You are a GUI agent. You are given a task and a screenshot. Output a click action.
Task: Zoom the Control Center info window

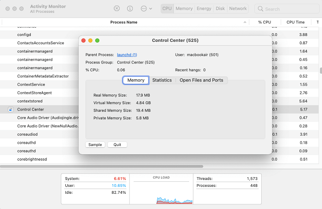[98, 41]
